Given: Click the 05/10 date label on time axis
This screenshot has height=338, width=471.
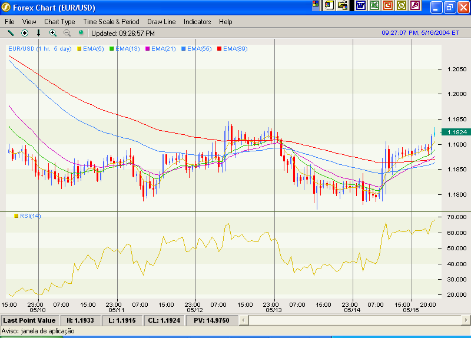Looking at the screenshot, I should (38, 310).
